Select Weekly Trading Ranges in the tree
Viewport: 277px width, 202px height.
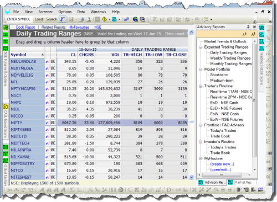[230, 58]
